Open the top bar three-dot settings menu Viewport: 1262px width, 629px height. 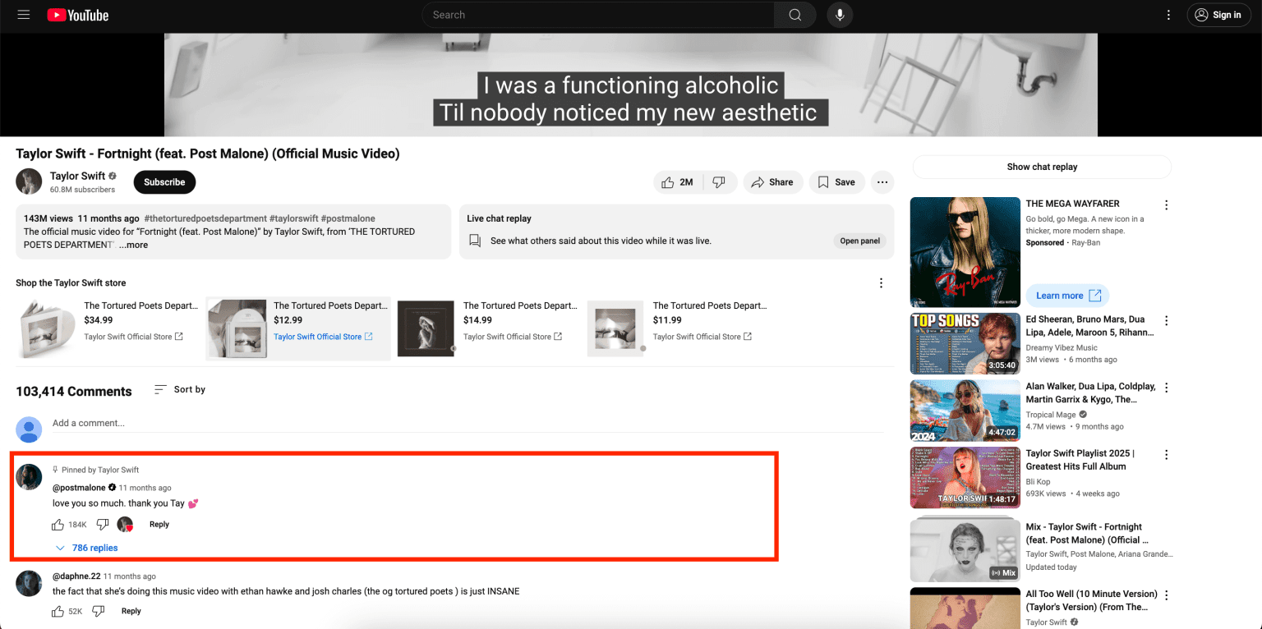coord(1168,15)
